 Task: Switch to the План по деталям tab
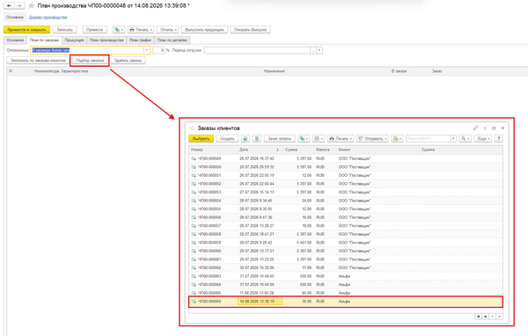[172, 40]
